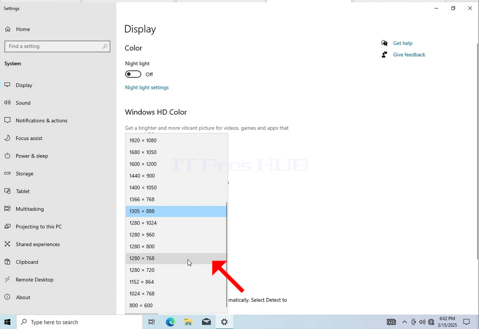Open the Sound settings page
The height and width of the screenshot is (329, 479).
23,103
